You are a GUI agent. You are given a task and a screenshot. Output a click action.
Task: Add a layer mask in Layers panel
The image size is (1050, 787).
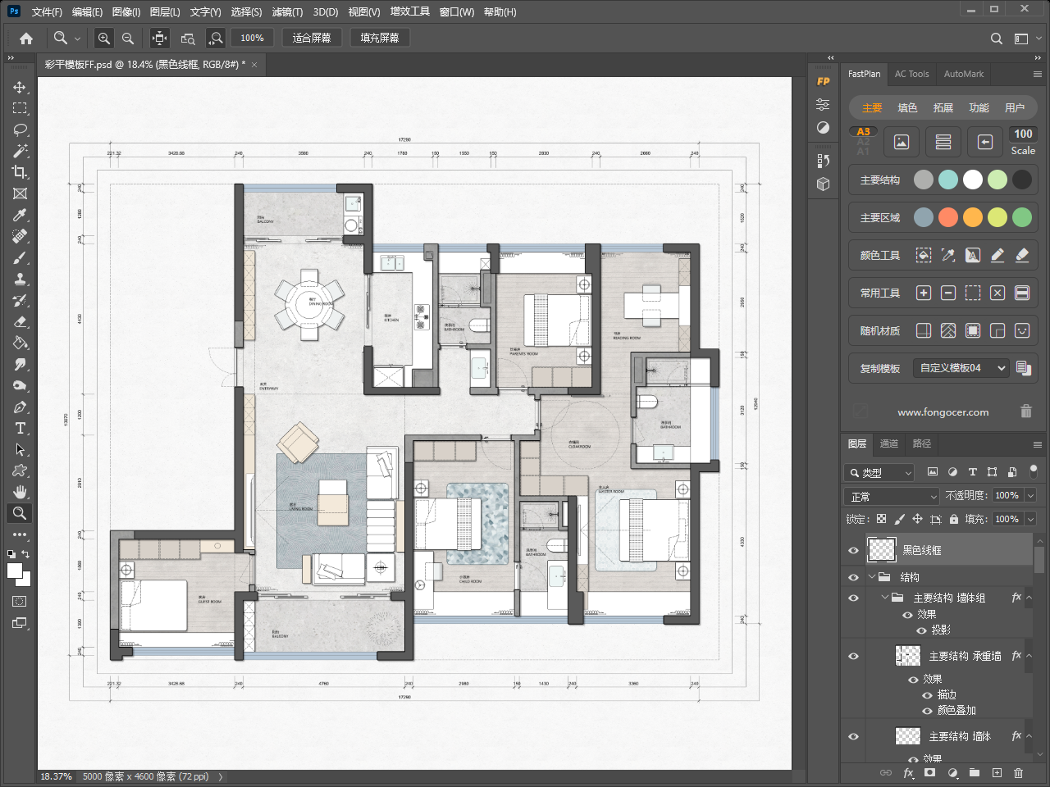click(x=929, y=772)
